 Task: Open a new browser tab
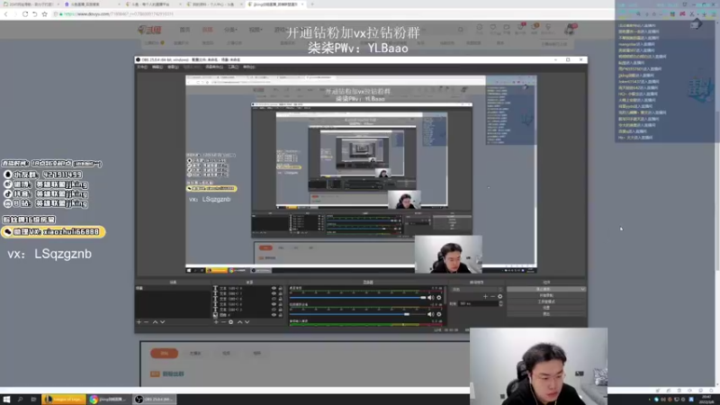(312, 4)
